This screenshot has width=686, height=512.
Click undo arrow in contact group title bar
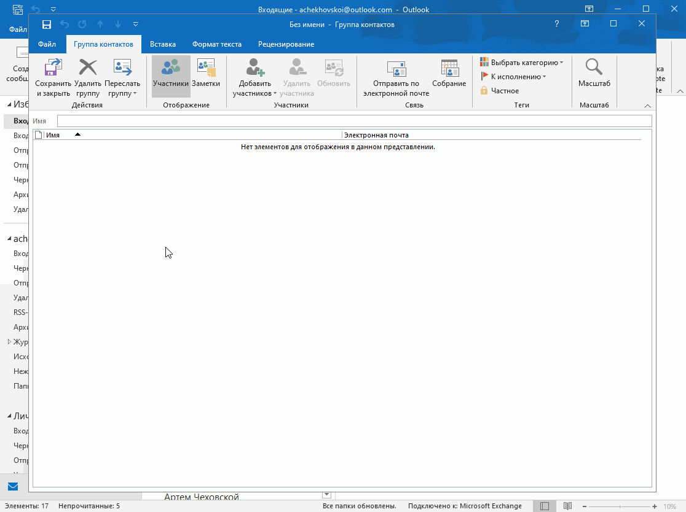65,25
